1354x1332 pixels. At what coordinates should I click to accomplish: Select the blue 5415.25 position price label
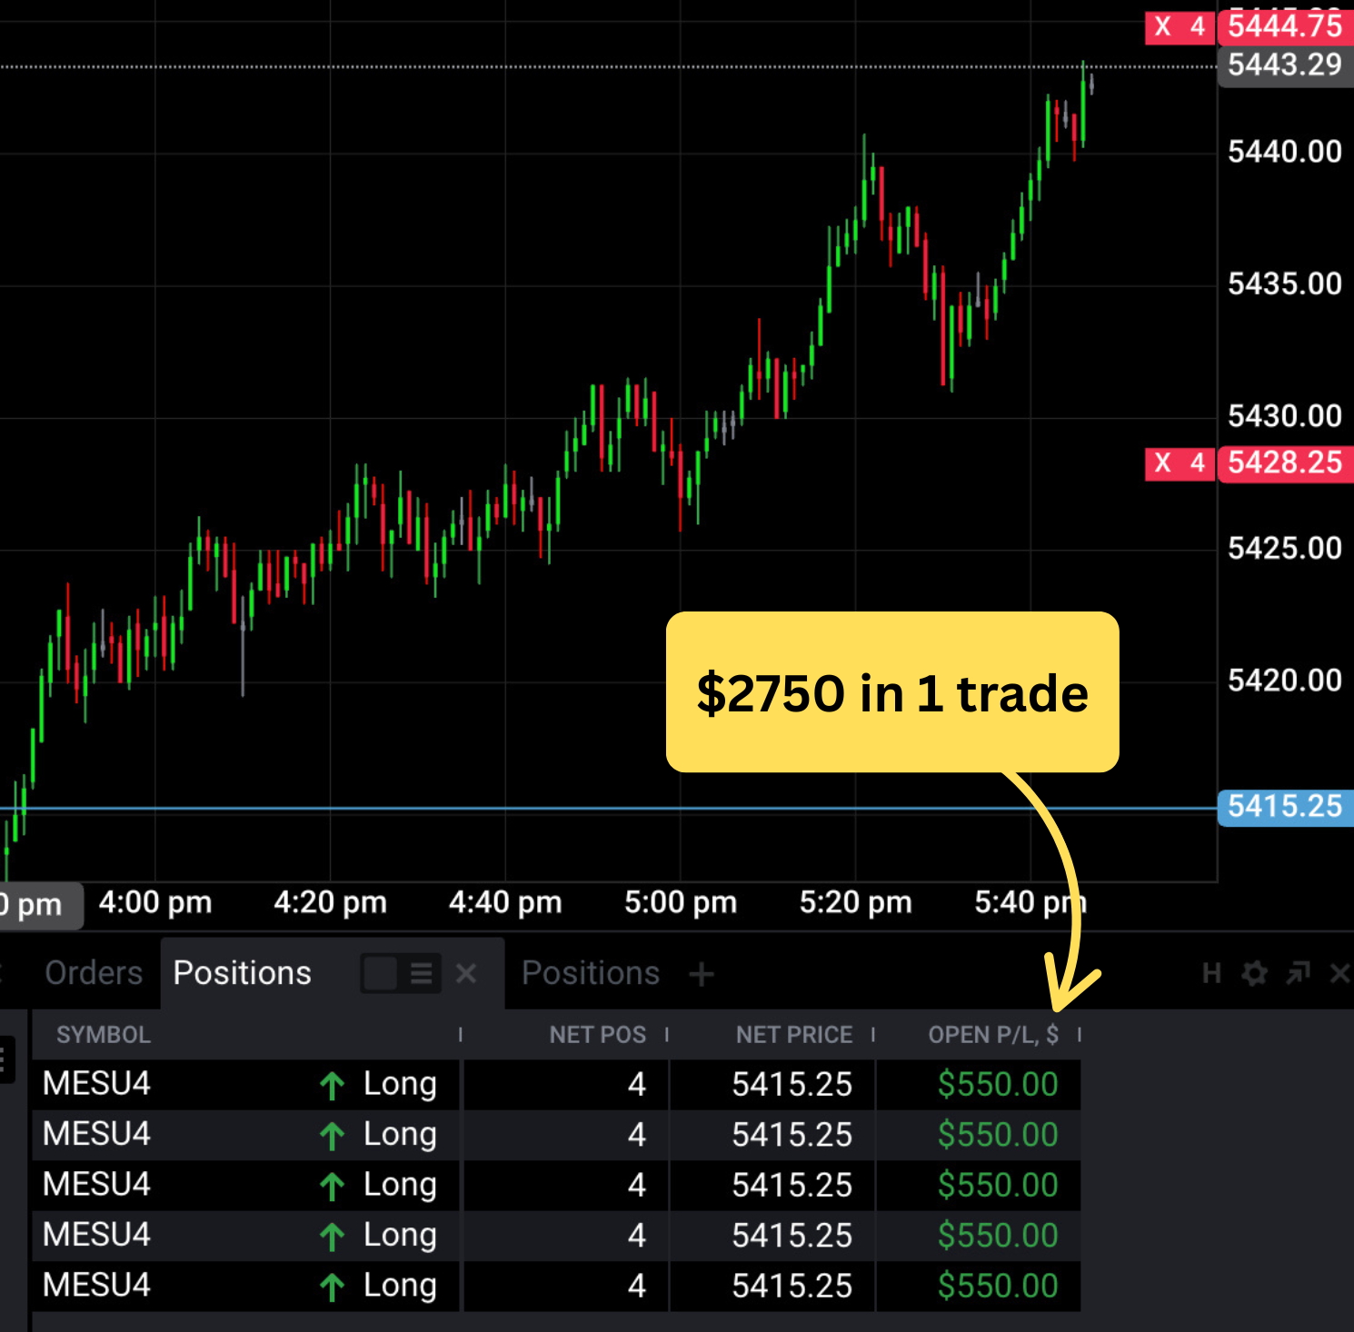coord(1285,807)
